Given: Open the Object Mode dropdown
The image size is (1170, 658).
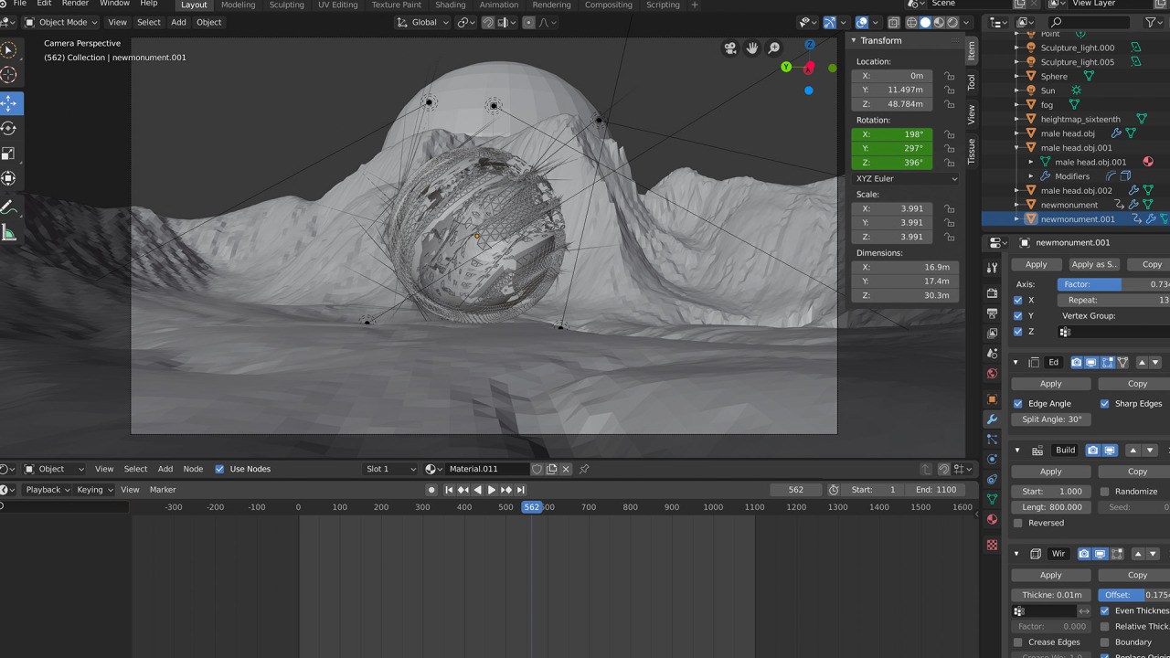Looking at the screenshot, I should point(58,22).
